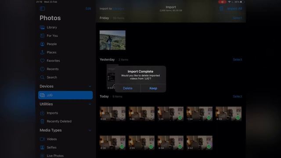Click the JJG device camera icon

(42, 95)
